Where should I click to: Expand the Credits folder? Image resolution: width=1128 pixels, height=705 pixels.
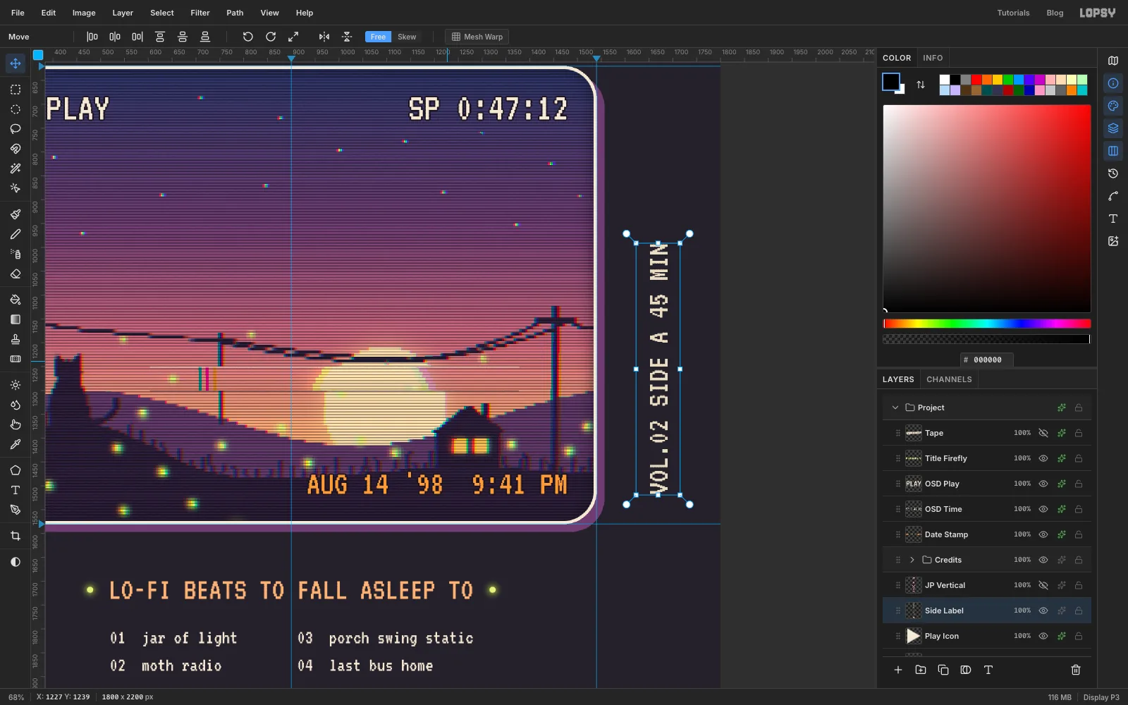(x=912, y=560)
